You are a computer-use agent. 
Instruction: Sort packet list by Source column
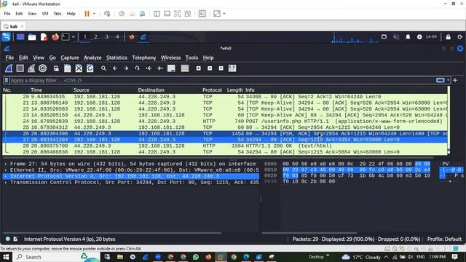tap(81, 90)
